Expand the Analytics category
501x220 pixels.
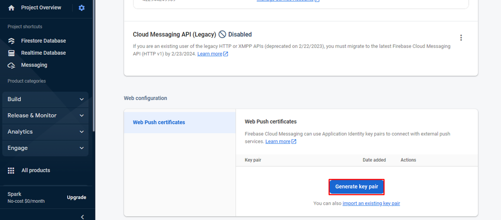(x=45, y=132)
